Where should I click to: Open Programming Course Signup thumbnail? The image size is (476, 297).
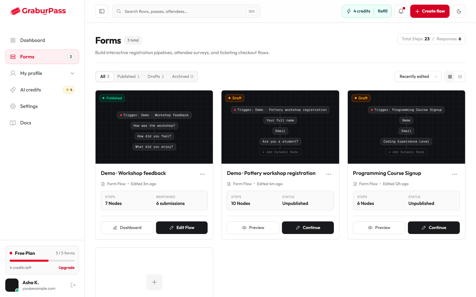tap(406, 127)
